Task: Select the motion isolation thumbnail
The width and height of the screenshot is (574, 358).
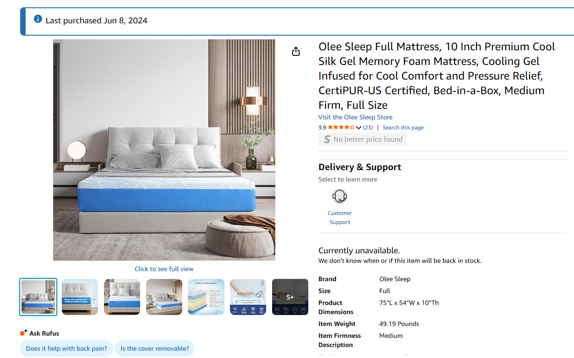Action: point(80,297)
